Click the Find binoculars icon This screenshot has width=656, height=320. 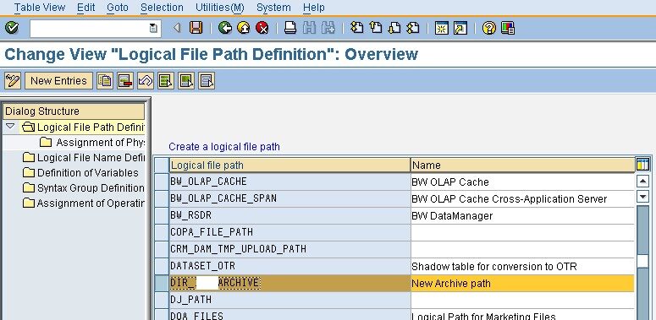[x=309, y=28]
